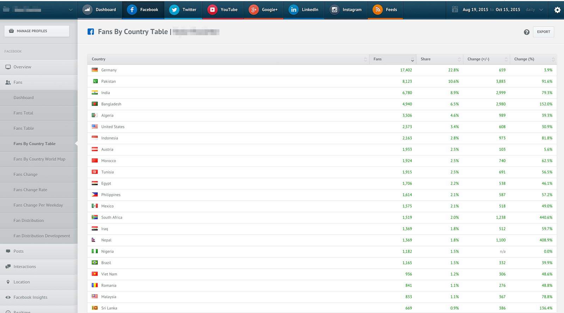Open the settings gear icon

(x=557, y=10)
